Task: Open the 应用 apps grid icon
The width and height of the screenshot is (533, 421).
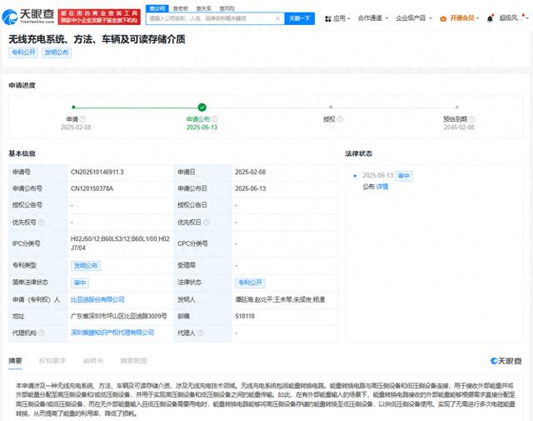Action: (x=327, y=18)
